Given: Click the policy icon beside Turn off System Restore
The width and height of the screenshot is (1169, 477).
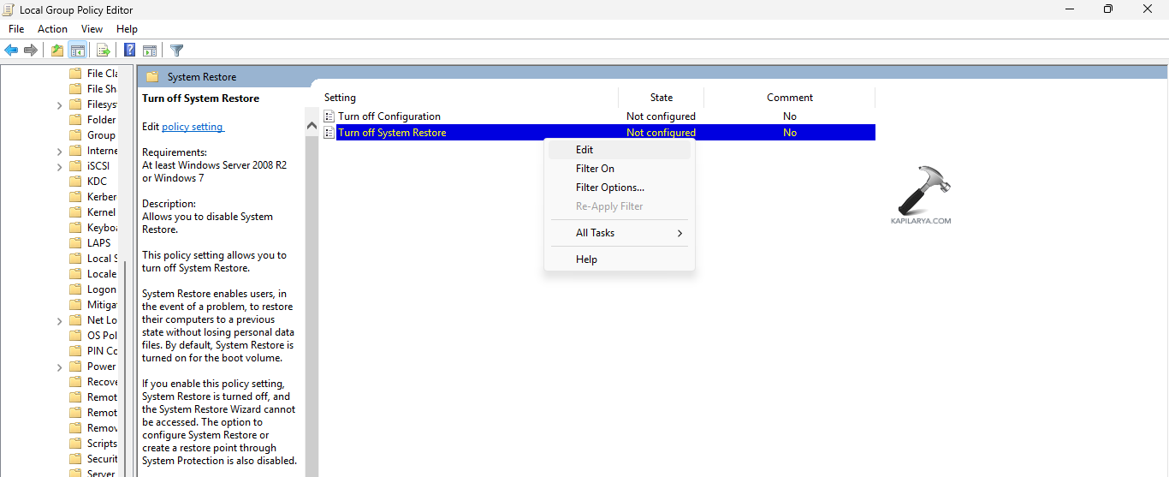Looking at the screenshot, I should [329, 133].
